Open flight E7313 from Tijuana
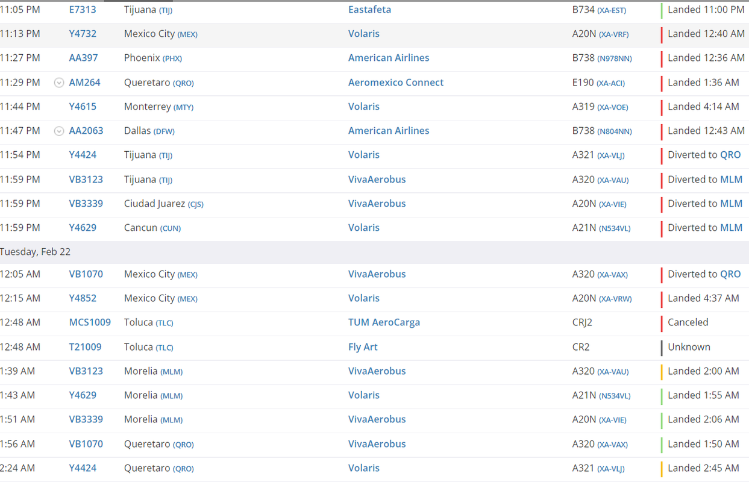 click(x=83, y=10)
